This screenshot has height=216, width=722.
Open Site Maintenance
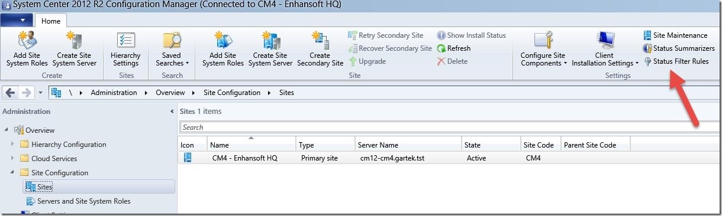click(675, 35)
